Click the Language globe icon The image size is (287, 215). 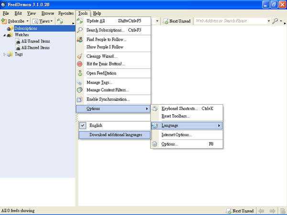tap(155, 125)
